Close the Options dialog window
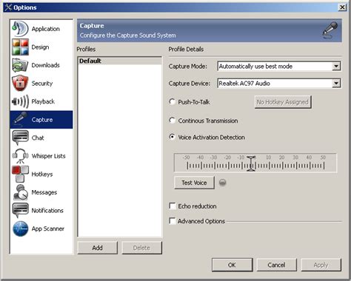351x281 pixels. pyautogui.click(x=342, y=7)
